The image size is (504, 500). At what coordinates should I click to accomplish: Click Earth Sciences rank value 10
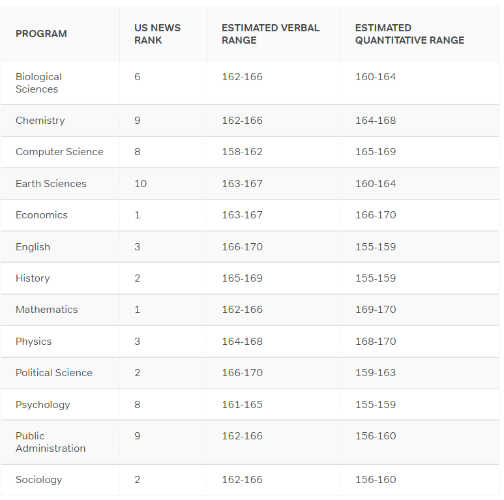[x=140, y=183]
